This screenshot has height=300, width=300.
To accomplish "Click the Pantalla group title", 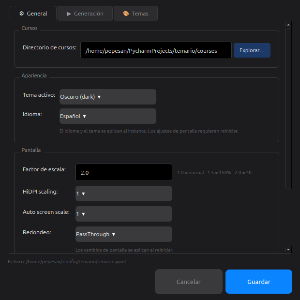I will pyautogui.click(x=31, y=150).
